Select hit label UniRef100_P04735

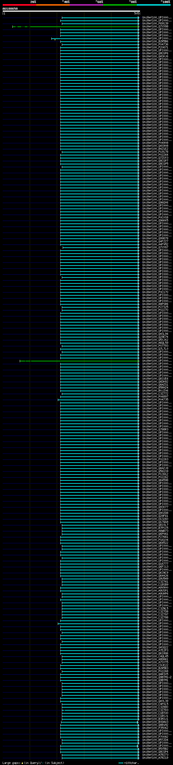click(155, 399)
